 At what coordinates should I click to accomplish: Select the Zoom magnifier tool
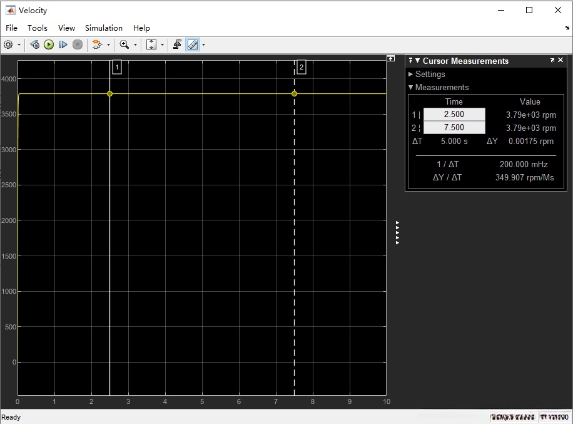click(x=124, y=44)
